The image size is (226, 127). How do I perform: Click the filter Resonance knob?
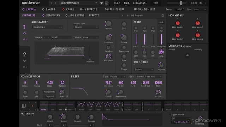[120, 92]
